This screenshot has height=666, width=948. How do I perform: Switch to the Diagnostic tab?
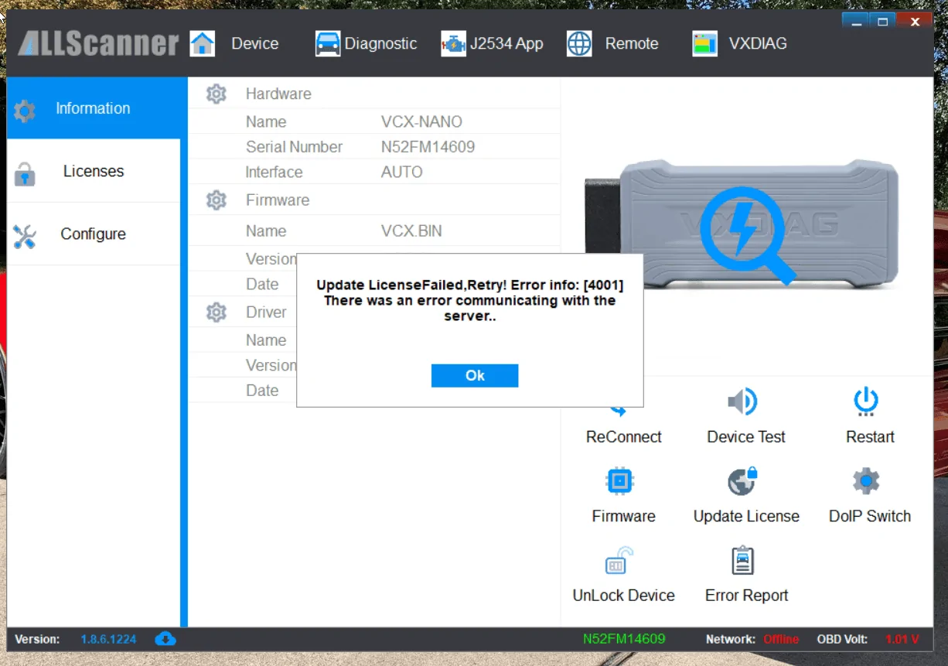(x=367, y=44)
